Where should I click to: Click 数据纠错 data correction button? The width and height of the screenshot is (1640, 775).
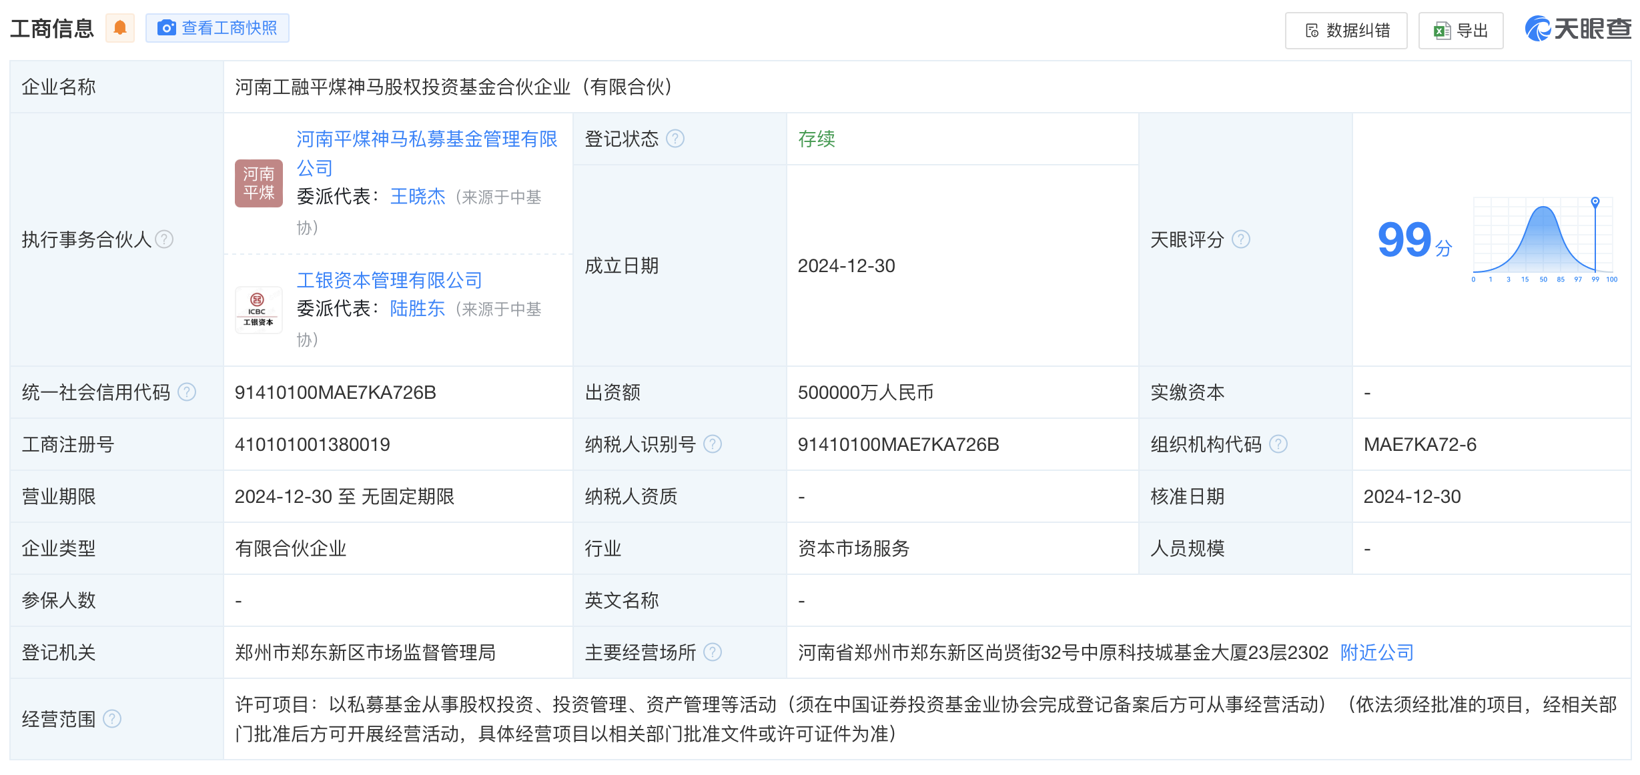pos(1346,31)
